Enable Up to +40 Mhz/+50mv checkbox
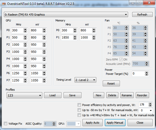The width and height of the screenshot is (156, 130). click(x=79, y=115)
